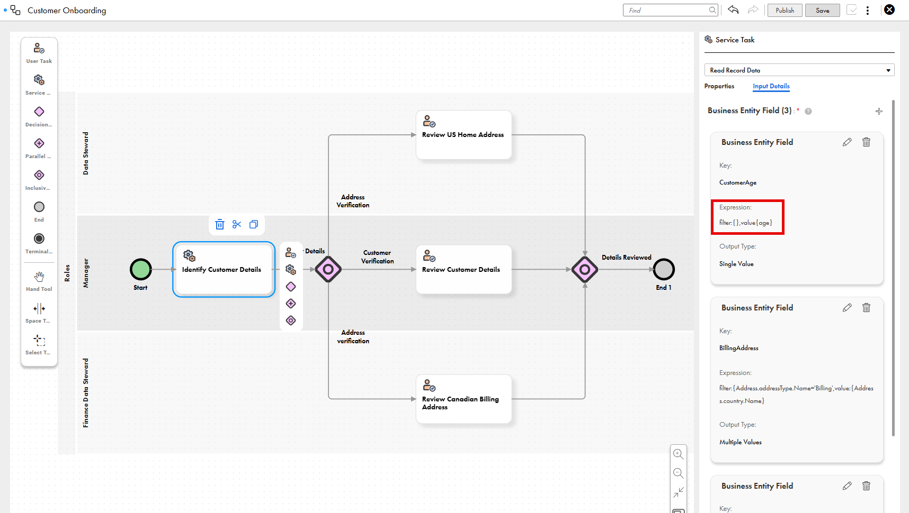The width and height of the screenshot is (909, 513).
Task: Open help for Business Entity Field
Action: tap(808, 111)
